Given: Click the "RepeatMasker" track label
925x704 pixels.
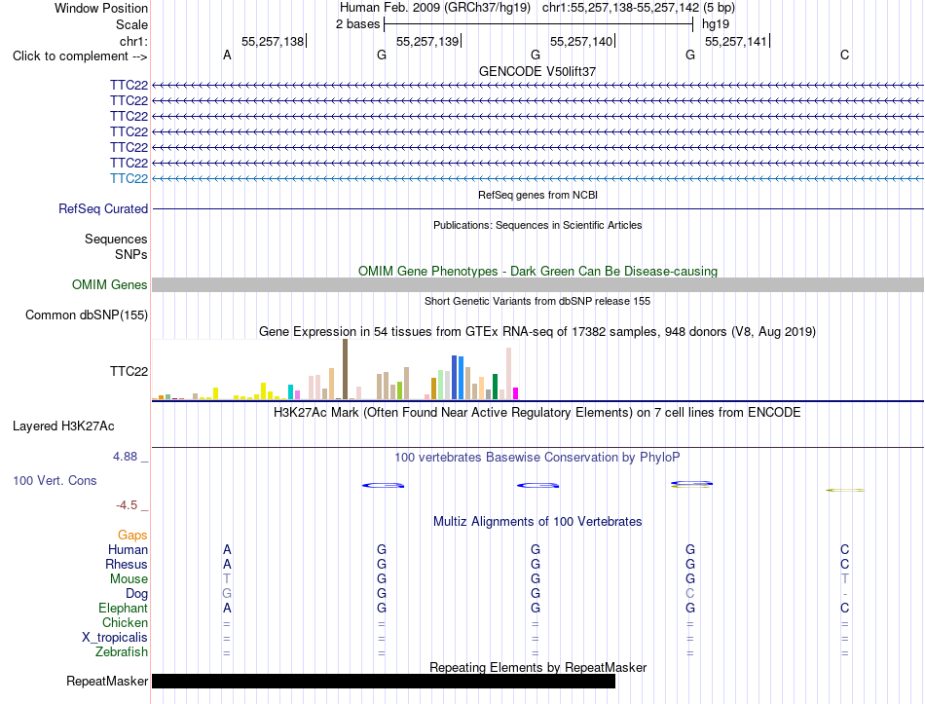Looking at the screenshot, I should click(x=107, y=682).
